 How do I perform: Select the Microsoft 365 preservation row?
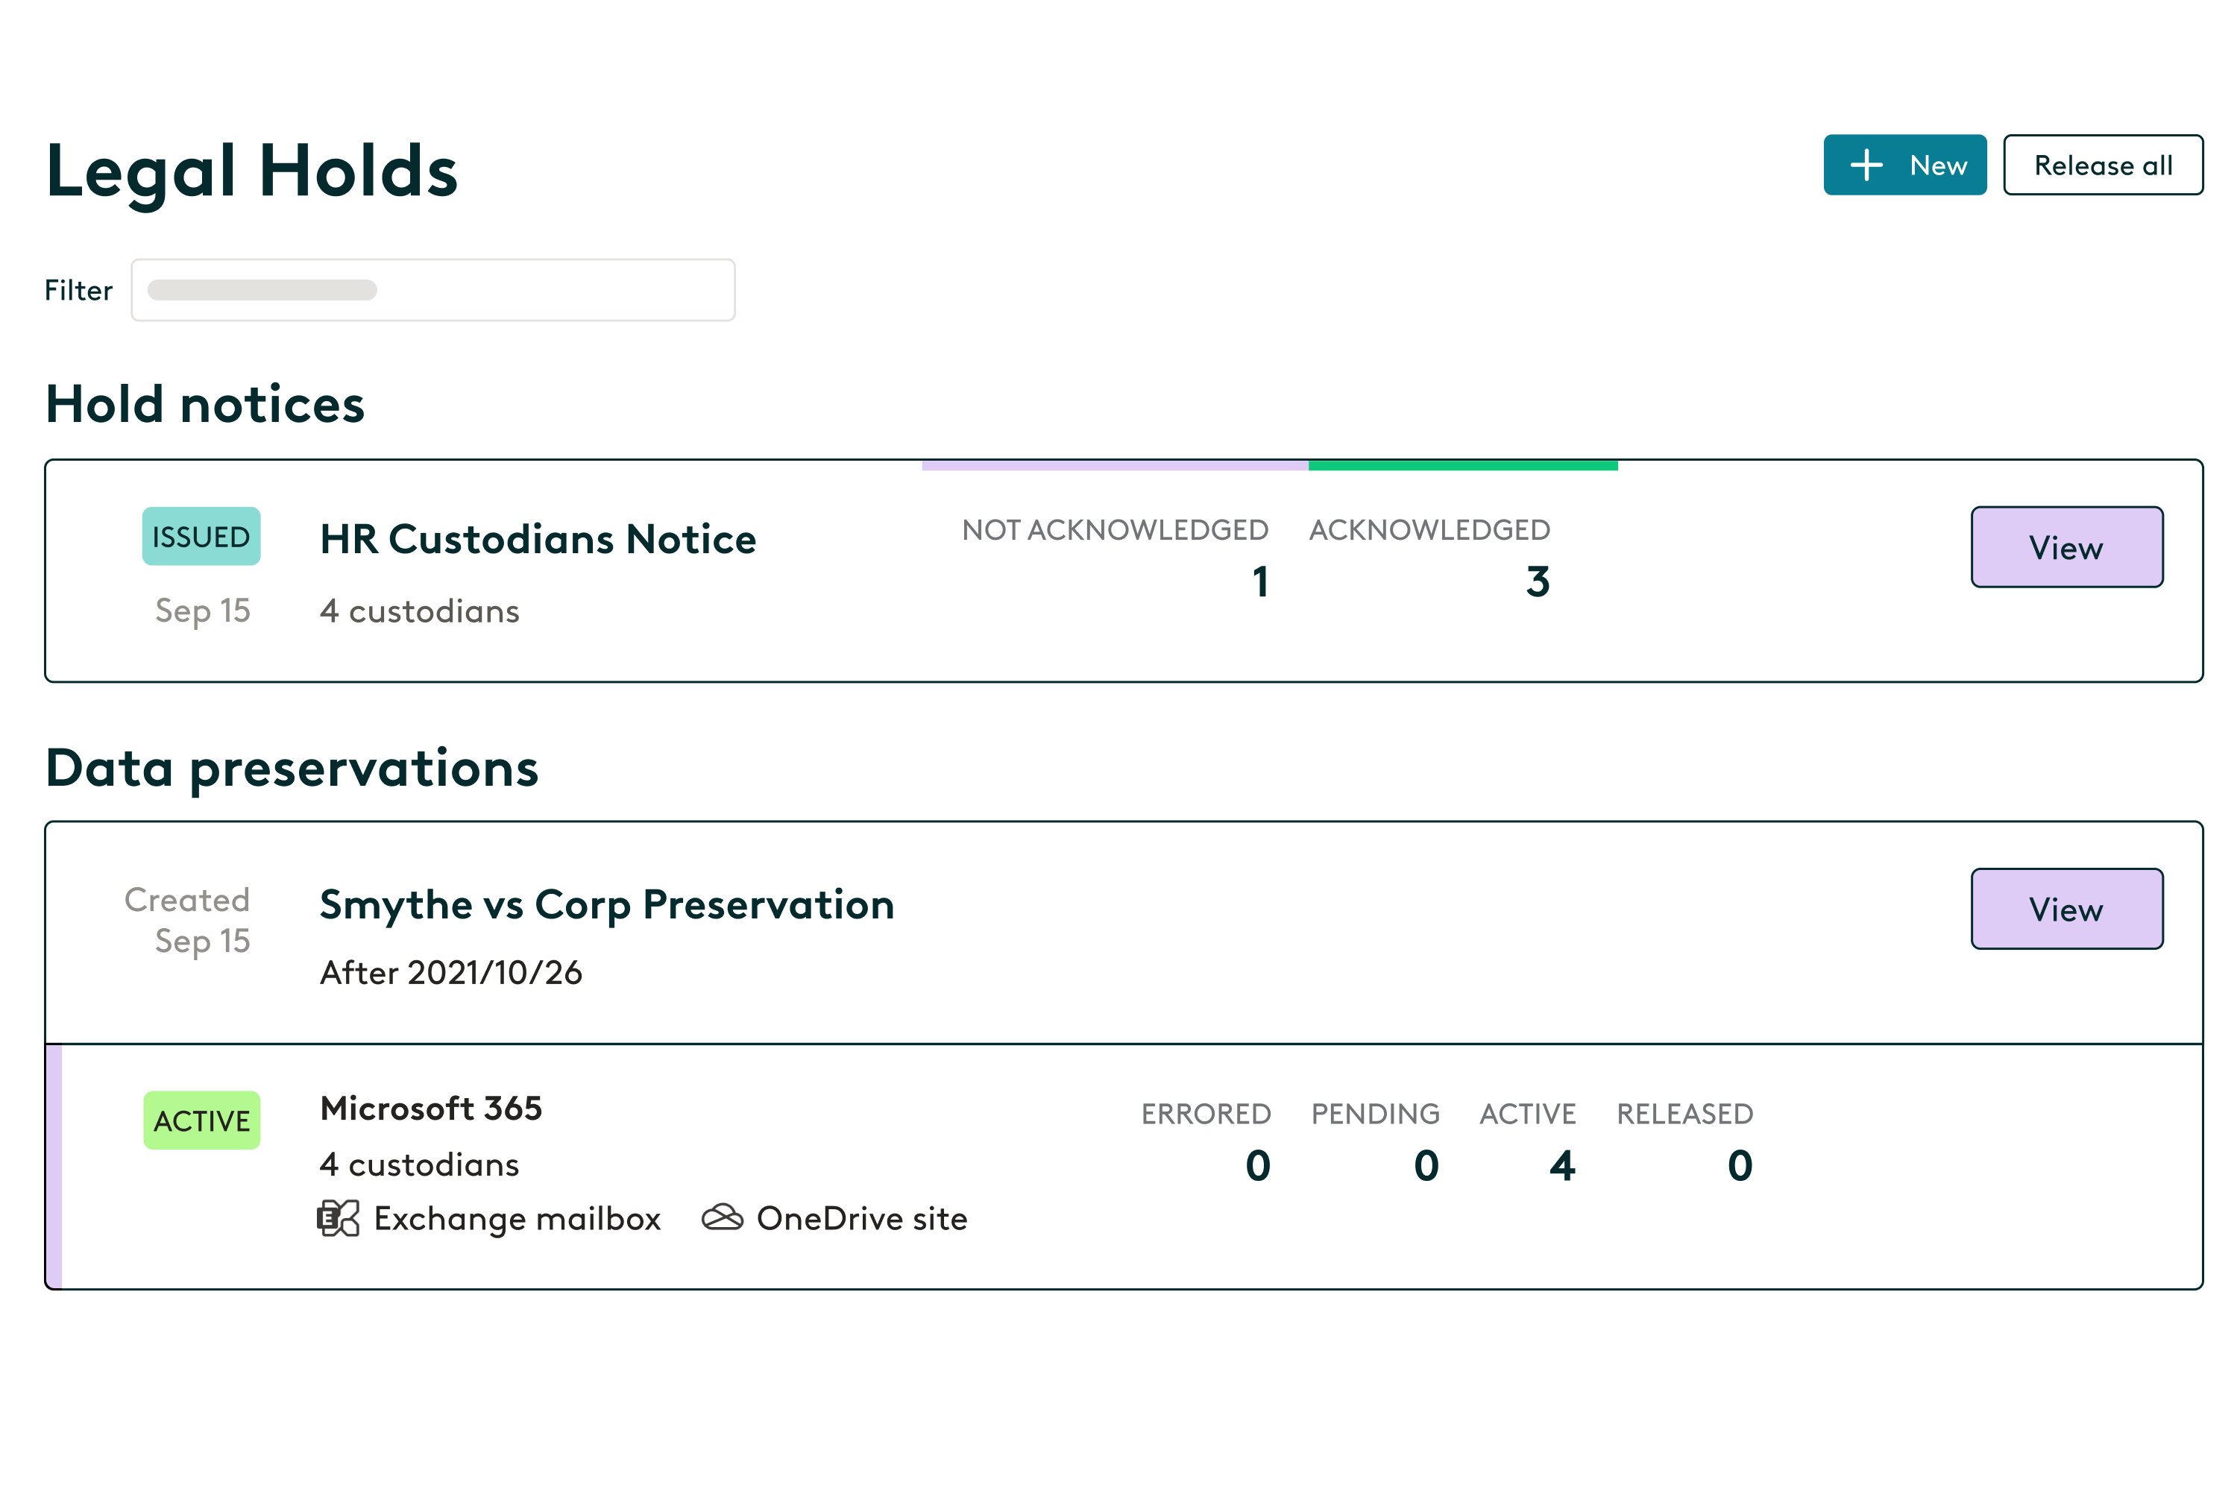pos(431,1109)
